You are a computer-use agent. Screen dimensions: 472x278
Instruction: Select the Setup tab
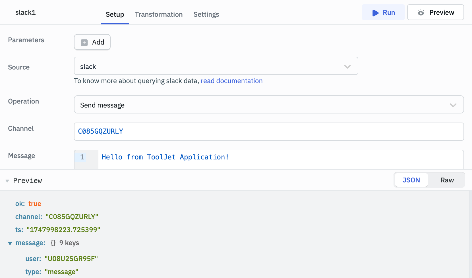(x=115, y=14)
